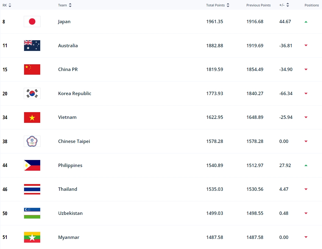Click the Vietnam flag icon
Viewport: 322px width, 249px height.
tap(32, 117)
